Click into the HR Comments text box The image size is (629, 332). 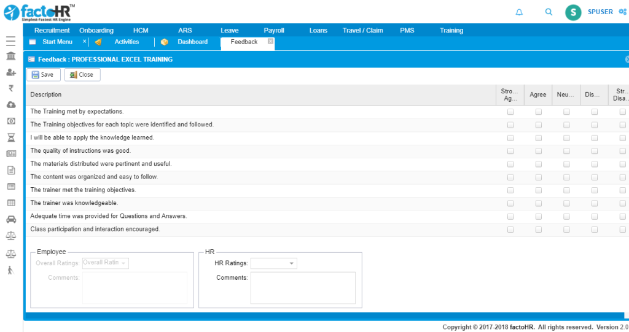coord(303,287)
